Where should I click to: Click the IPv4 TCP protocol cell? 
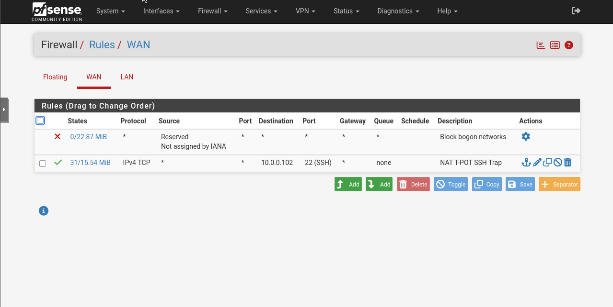137,163
